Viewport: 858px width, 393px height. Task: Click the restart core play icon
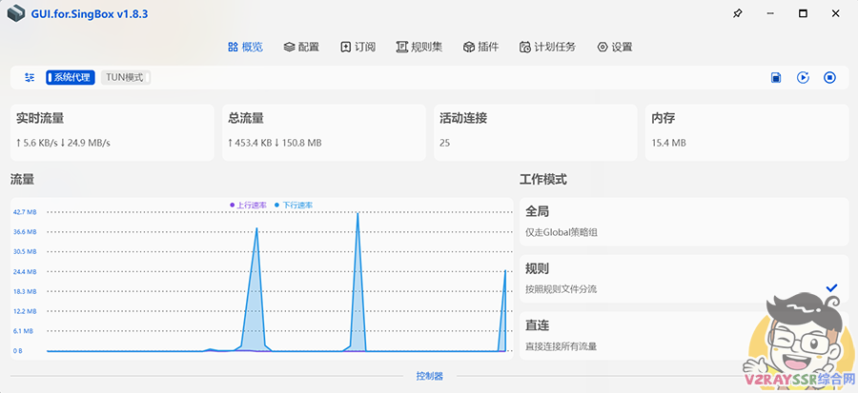click(x=803, y=77)
